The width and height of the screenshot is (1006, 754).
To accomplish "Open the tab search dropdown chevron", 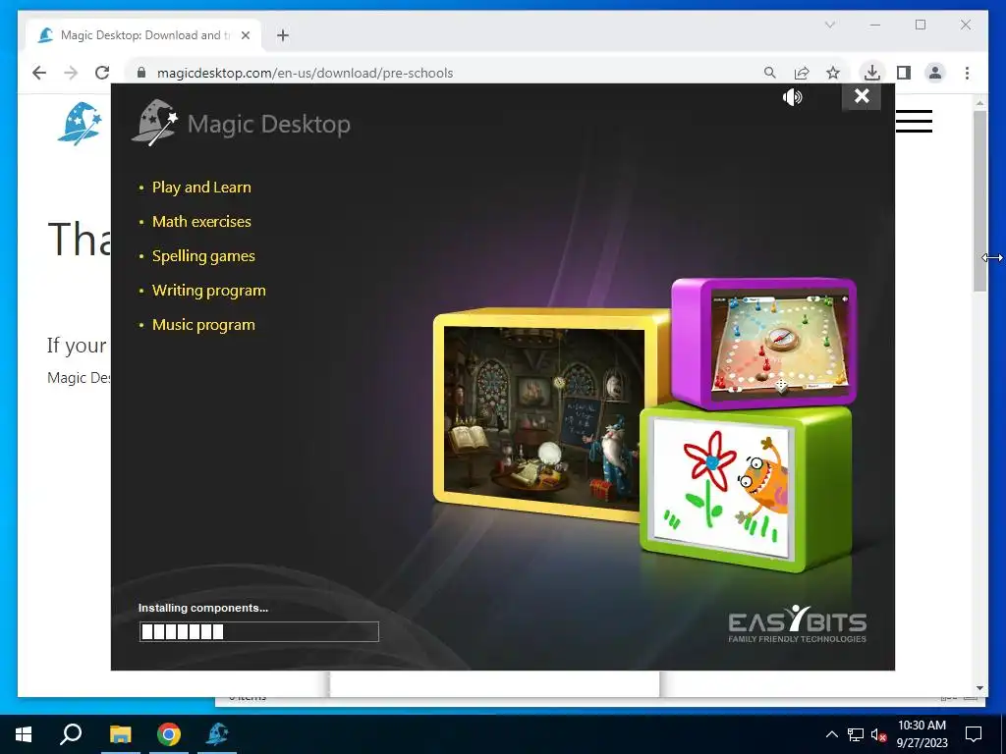I will (x=829, y=25).
